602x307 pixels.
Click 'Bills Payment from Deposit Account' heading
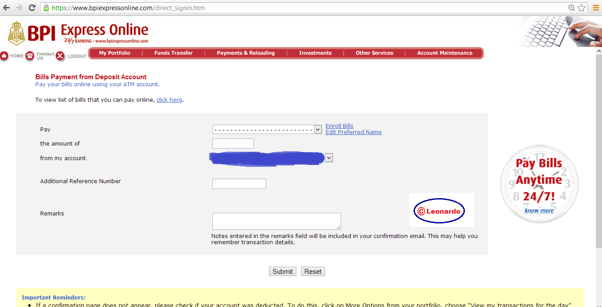pos(91,77)
